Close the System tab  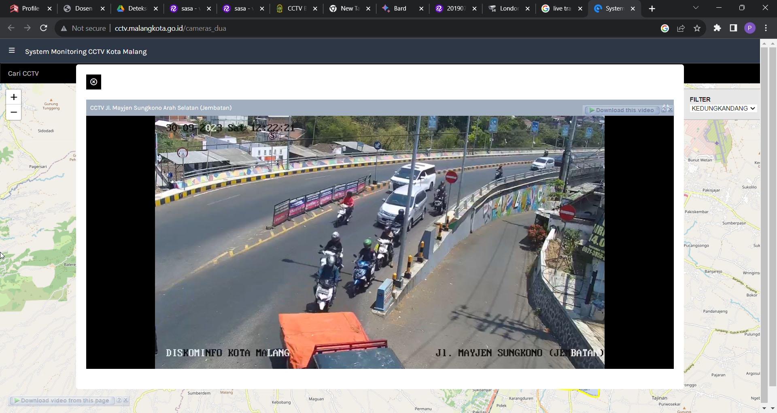[633, 9]
